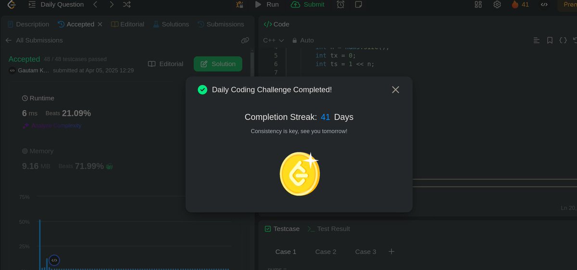Screen dimensions: 577x270
Task: Go back to All Submissions
Action: tap(34, 40)
